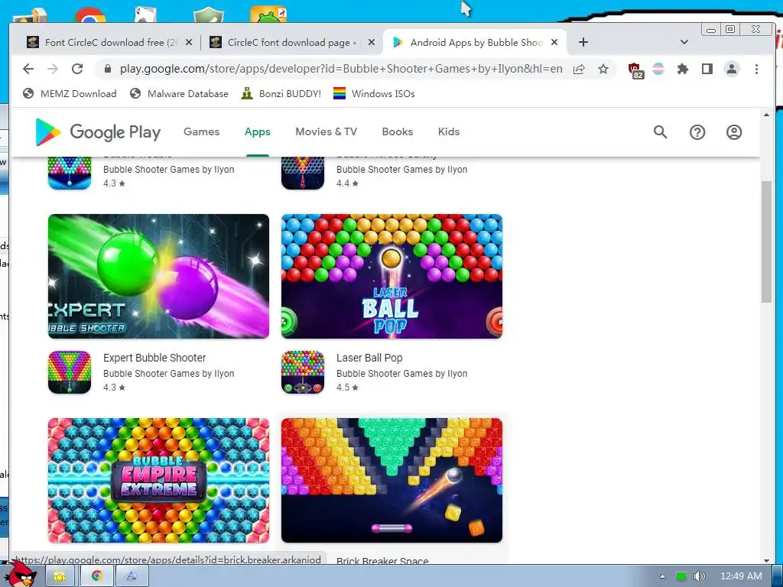
Task: Open a new browser tab
Action: 583,43
